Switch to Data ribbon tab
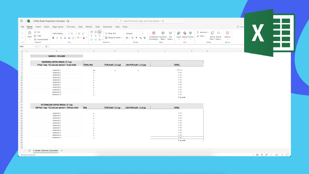309x174 pixels. click(80, 27)
